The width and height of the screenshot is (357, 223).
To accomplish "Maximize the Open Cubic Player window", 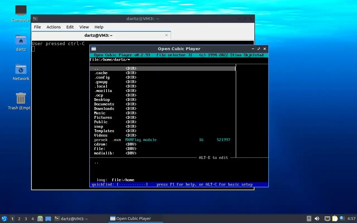I will click(259, 49).
